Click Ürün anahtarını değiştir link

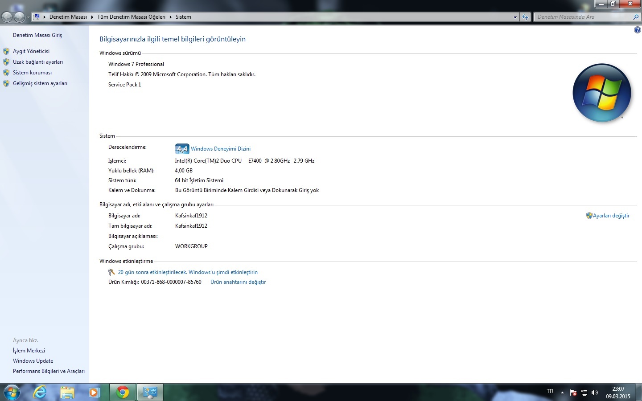pyautogui.click(x=238, y=282)
